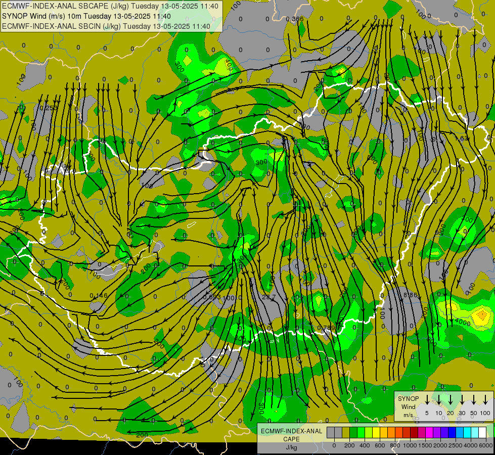Select the olive swatch in CAPE legend
Viewport: 495px width, 455px height.
(x=346, y=432)
